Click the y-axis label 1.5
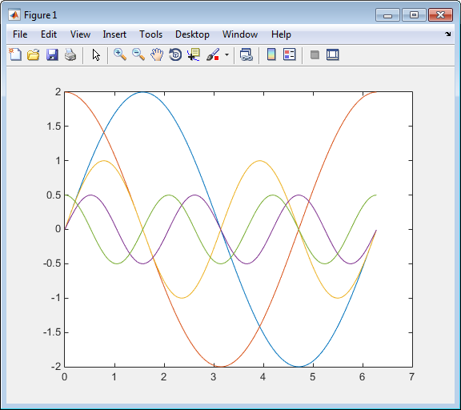This screenshot has height=410, width=461. 54,127
